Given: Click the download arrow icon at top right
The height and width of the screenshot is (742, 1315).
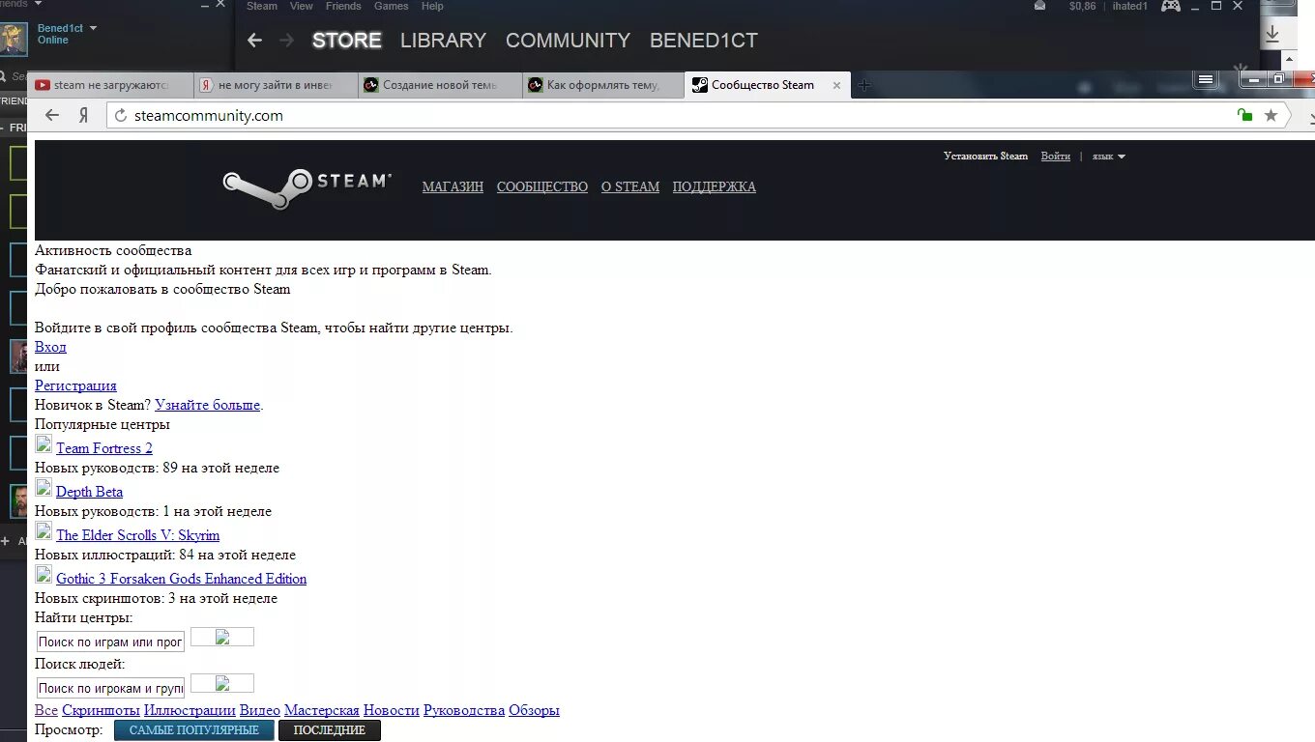Looking at the screenshot, I should point(1272,34).
